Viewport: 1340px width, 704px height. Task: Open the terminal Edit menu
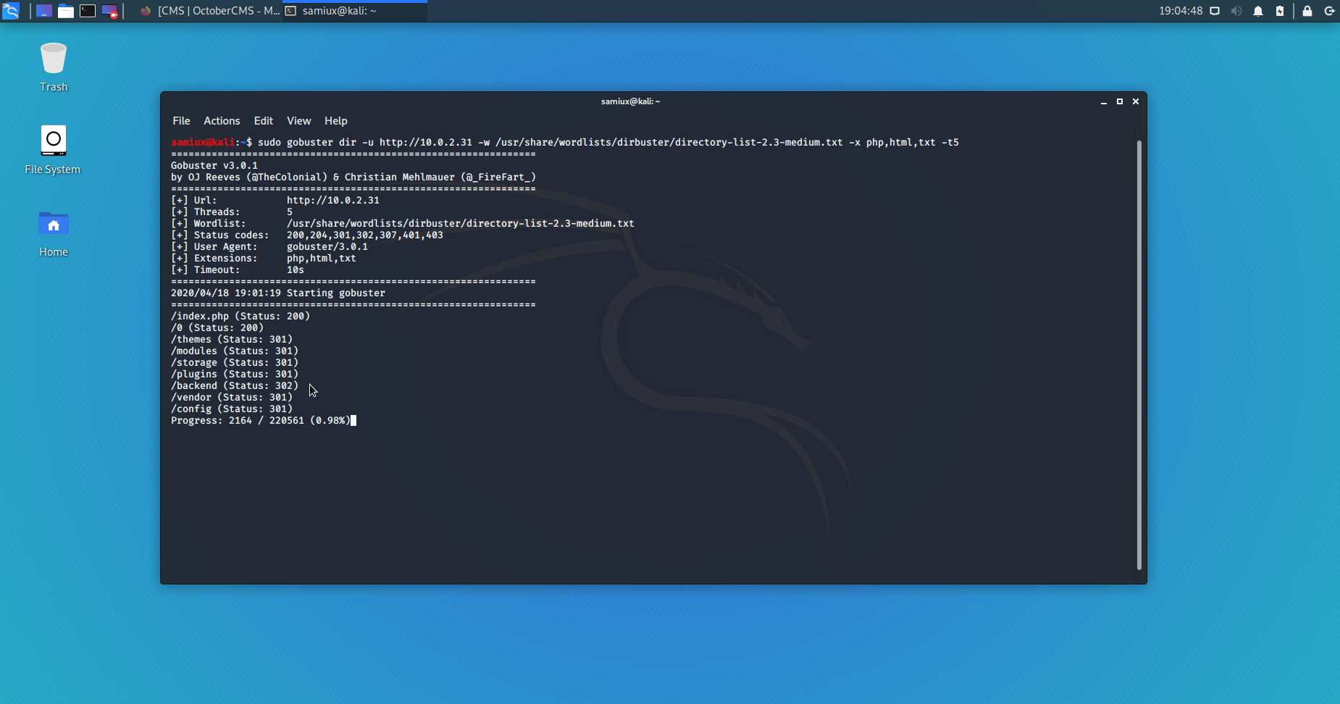pos(263,121)
